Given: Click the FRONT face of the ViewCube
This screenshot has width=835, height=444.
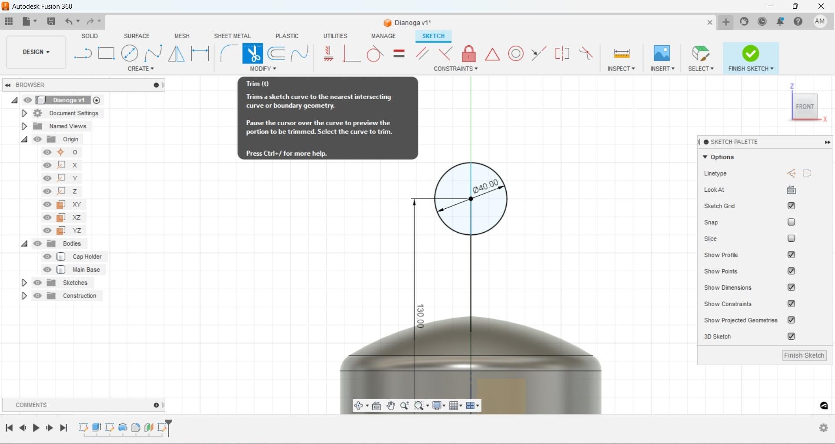Looking at the screenshot, I should pyautogui.click(x=805, y=106).
